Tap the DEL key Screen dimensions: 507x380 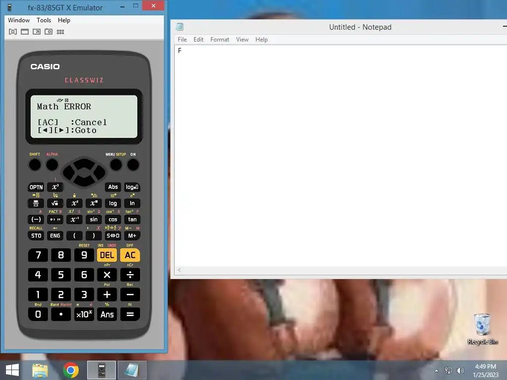tap(107, 255)
